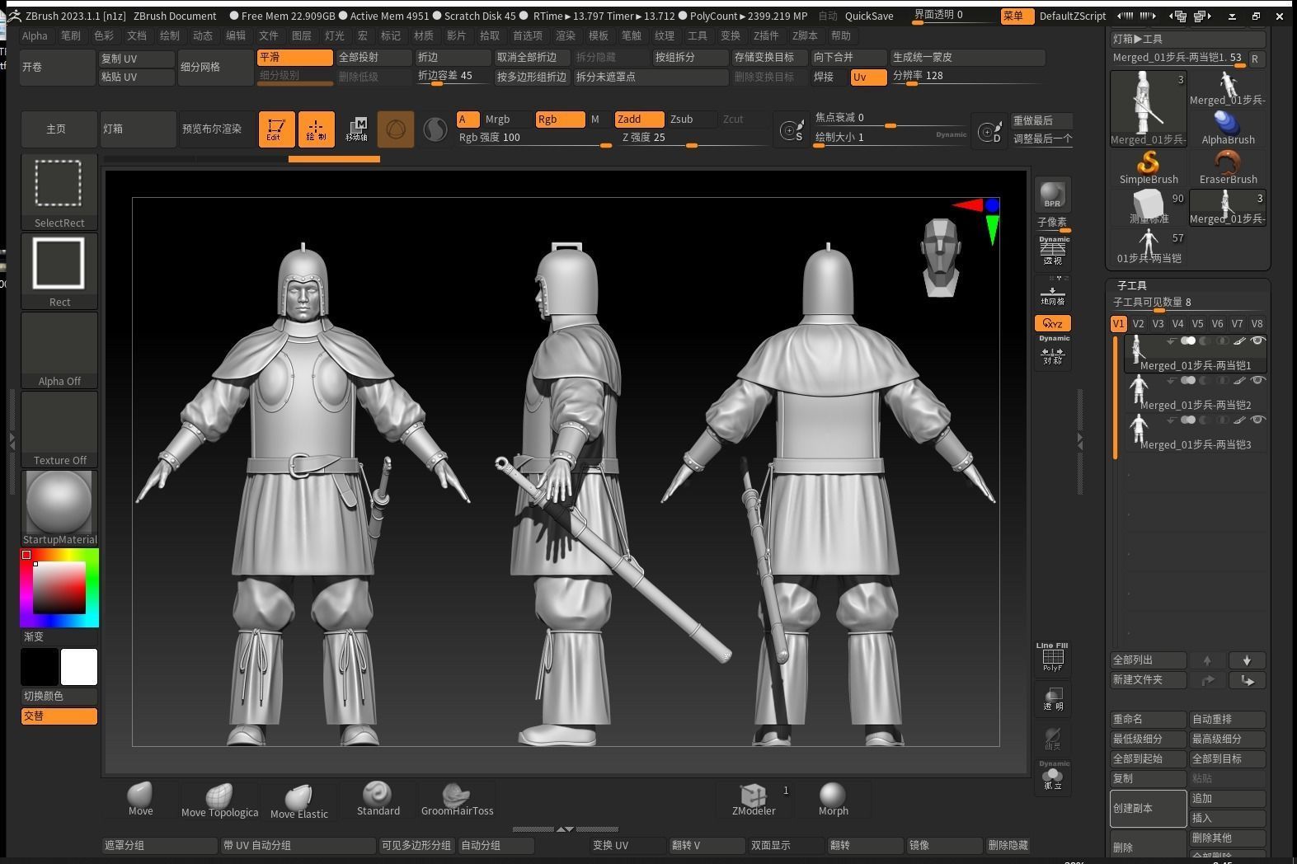The image size is (1297, 864).
Task: Click the 灯箱 (LightBox) button
Action: [x=137, y=129]
